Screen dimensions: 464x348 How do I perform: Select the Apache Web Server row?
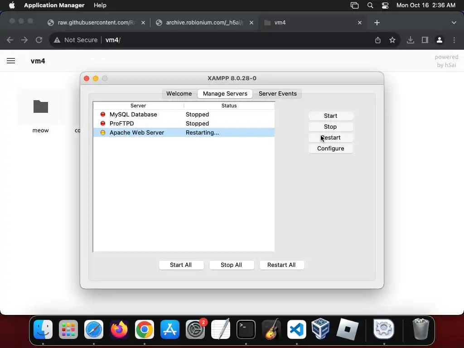[184, 132]
